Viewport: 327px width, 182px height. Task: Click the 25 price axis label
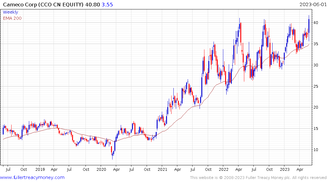(x=316, y=86)
